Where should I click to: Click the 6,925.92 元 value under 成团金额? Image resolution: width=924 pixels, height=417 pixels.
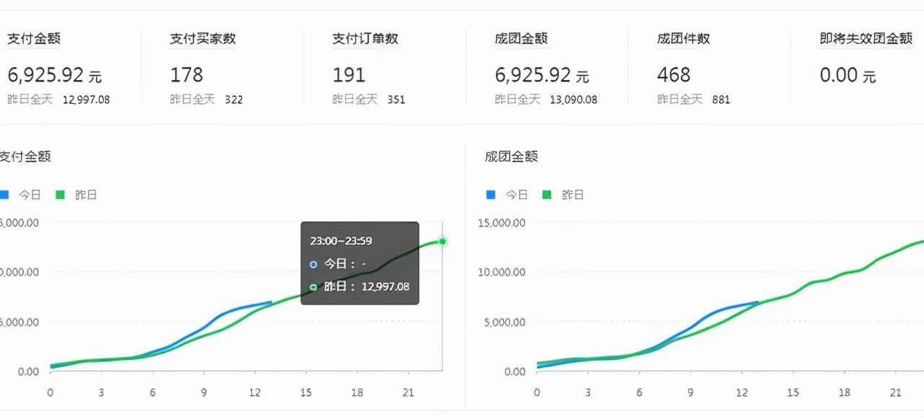542,75
